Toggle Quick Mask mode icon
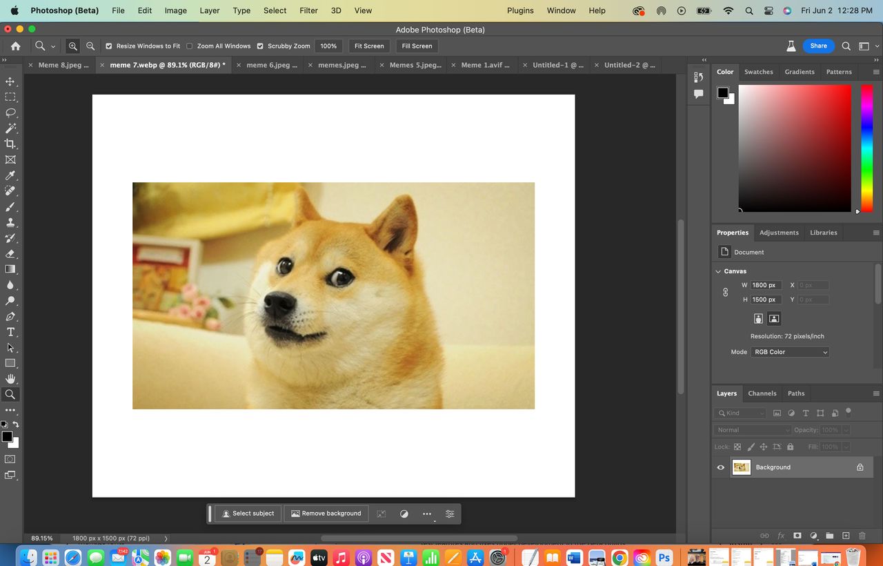 pyautogui.click(x=10, y=459)
